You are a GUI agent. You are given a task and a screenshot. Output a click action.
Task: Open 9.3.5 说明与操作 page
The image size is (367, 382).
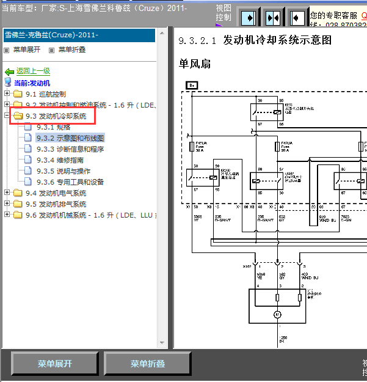(64, 171)
